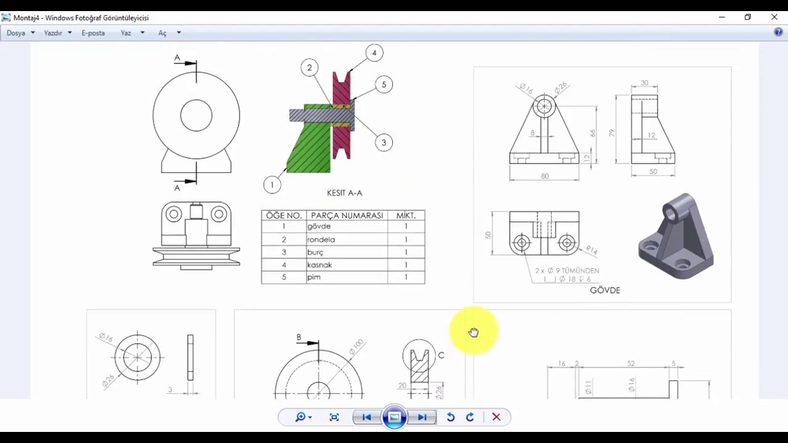The height and width of the screenshot is (443, 788).
Task: Click the 79 height dimension
Action: click(x=612, y=132)
